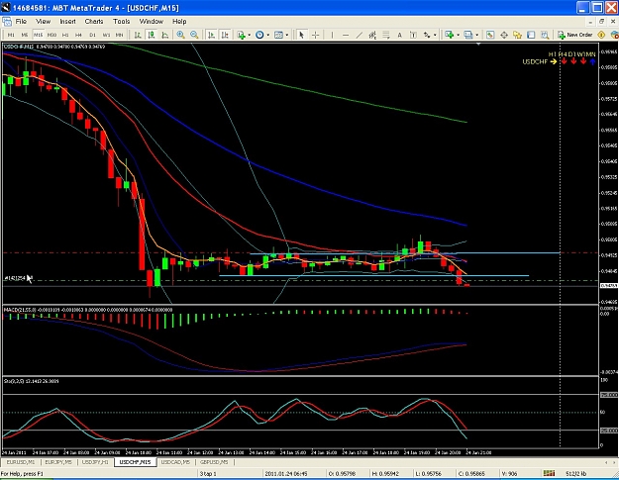Toggle Market Watch window icon
This screenshot has width=619, height=480.
(490, 35)
